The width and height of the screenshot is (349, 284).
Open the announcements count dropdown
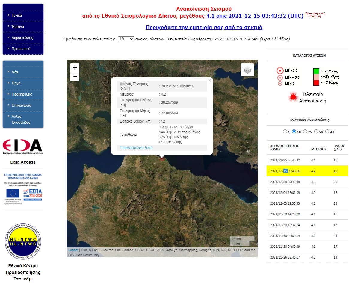point(126,39)
